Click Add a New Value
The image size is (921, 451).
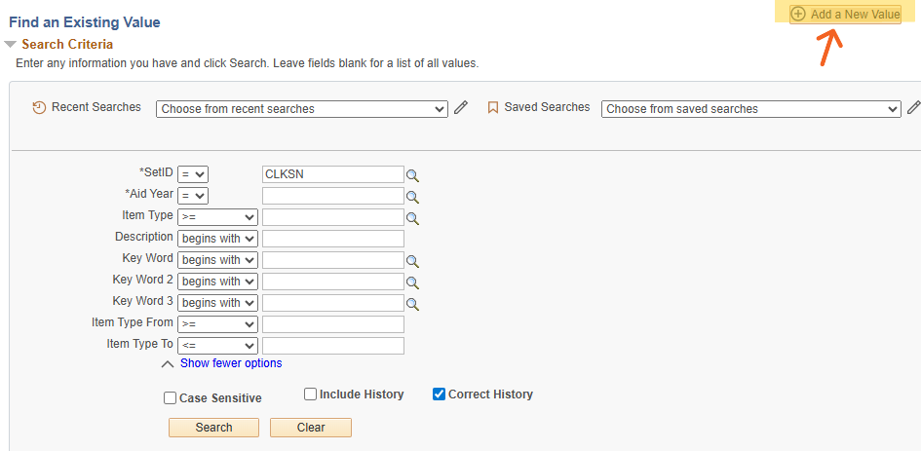pyautogui.click(x=845, y=15)
